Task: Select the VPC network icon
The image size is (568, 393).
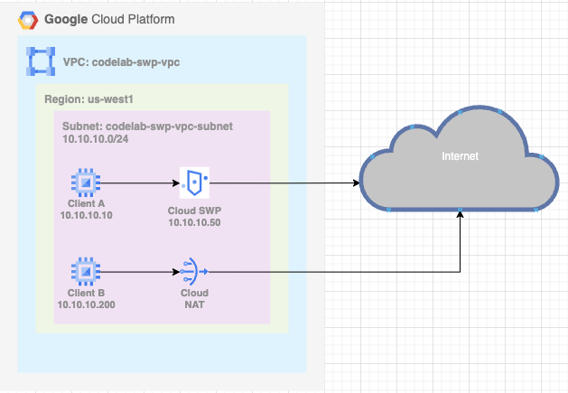Action: [41, 61]
